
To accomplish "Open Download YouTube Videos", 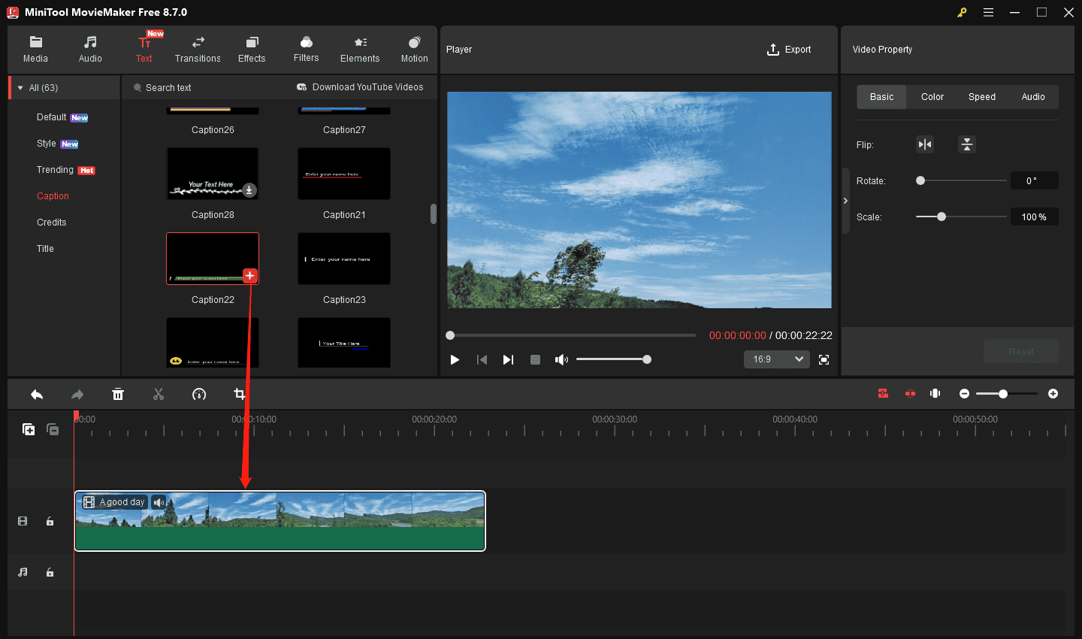I will tap(360, 87).
